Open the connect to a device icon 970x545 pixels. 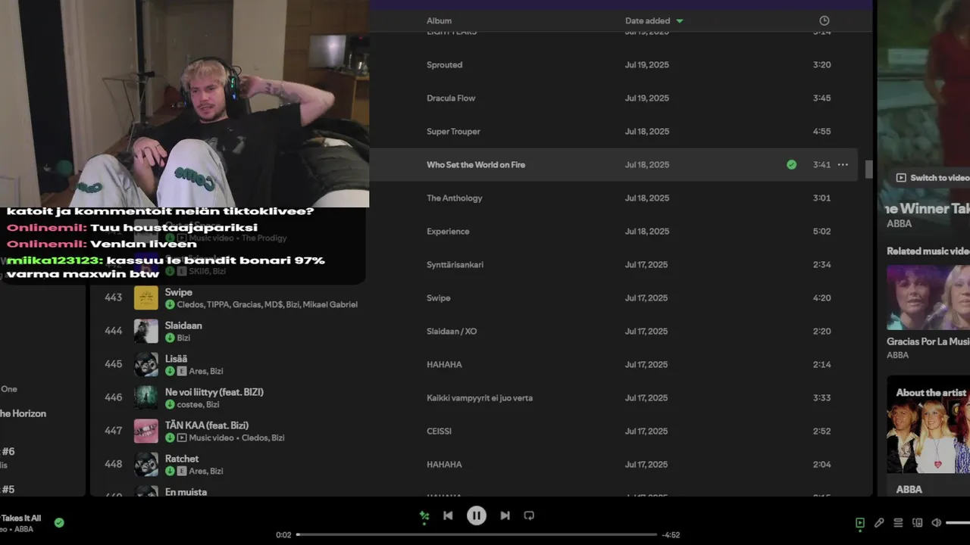(x=917, y=522)
